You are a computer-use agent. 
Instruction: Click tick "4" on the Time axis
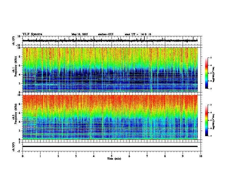[94, 156]
